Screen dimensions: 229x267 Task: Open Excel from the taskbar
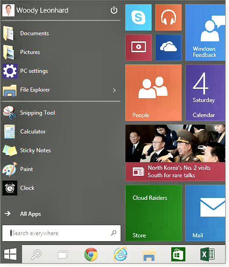coord(207,254)
